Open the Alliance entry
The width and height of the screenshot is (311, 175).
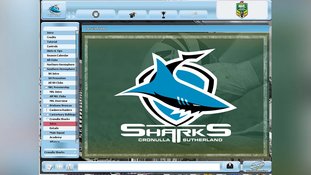(59, 142)
